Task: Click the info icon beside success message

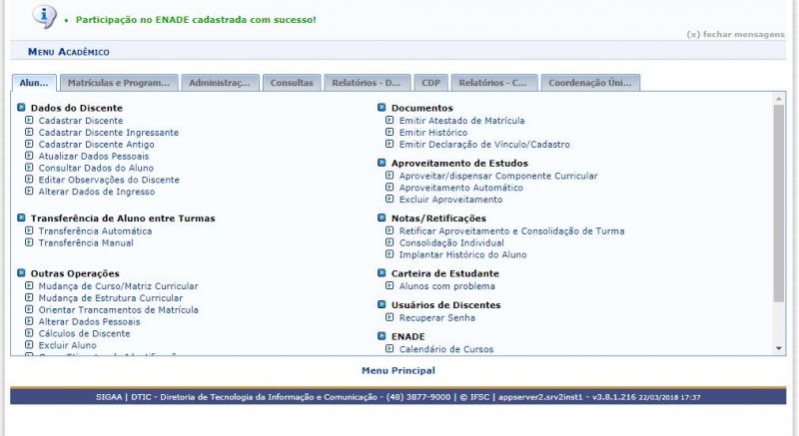Action: pyautogui.click(x=43, y=16)
